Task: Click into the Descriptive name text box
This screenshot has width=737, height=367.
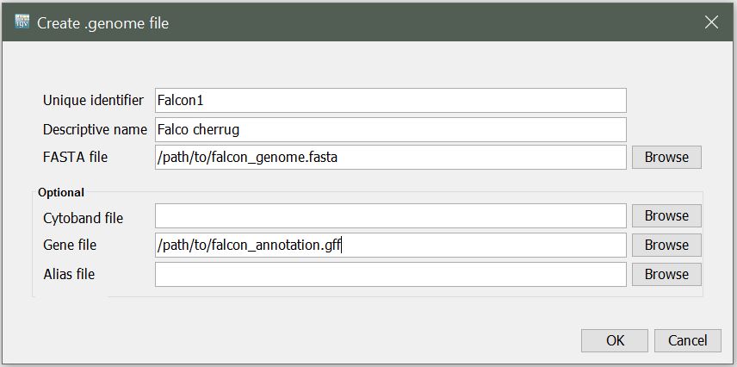Action: click(x=390, y=129)
